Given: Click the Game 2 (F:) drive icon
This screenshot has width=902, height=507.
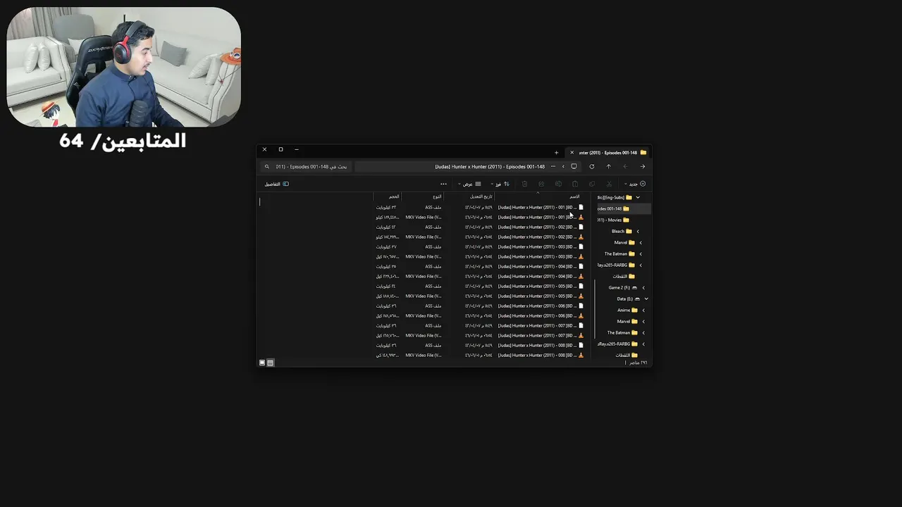Looking at the screenshot, I should [x=635, y=288].
